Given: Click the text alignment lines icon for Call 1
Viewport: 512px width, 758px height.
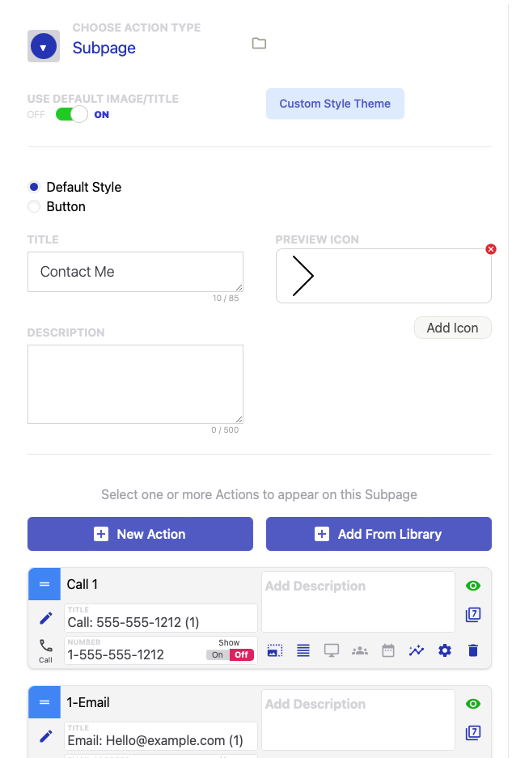Looking at the screenshot, I should click(x=303, y=650).
